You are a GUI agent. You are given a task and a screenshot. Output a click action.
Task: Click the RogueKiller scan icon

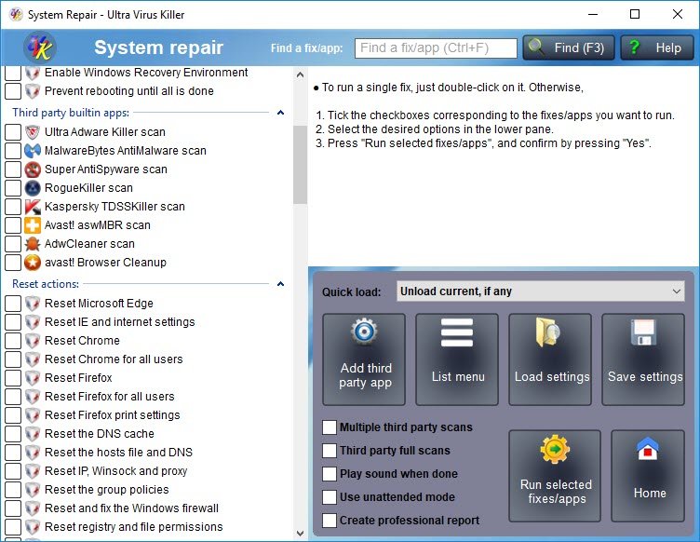click(x=33, y=188)
